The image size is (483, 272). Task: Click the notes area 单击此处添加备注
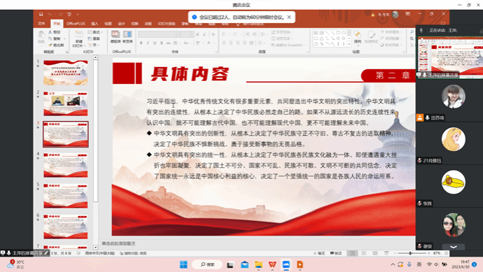[x=118, y=243]
